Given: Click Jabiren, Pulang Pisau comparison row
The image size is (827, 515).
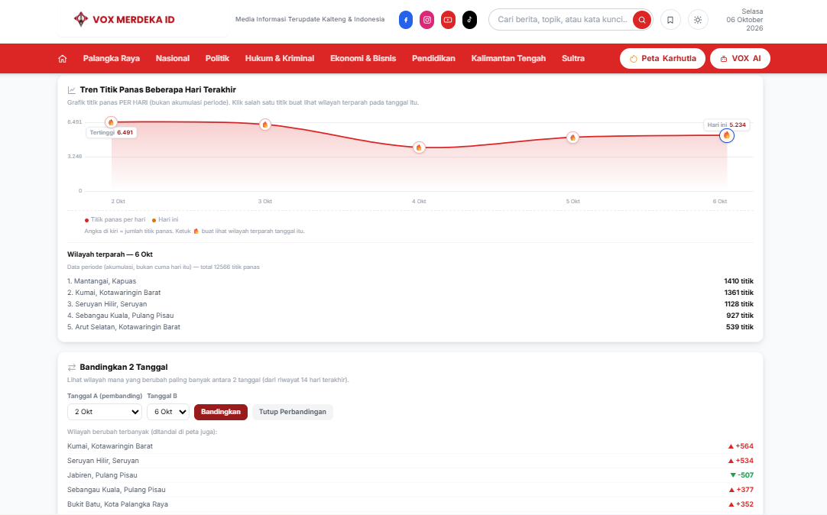Looking at the screenshot, I should tap(410, 475).
